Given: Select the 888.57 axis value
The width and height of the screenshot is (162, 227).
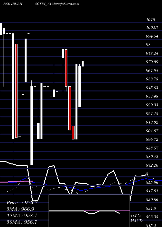Looking at the screenshot, I should click(x=152, y=148).
